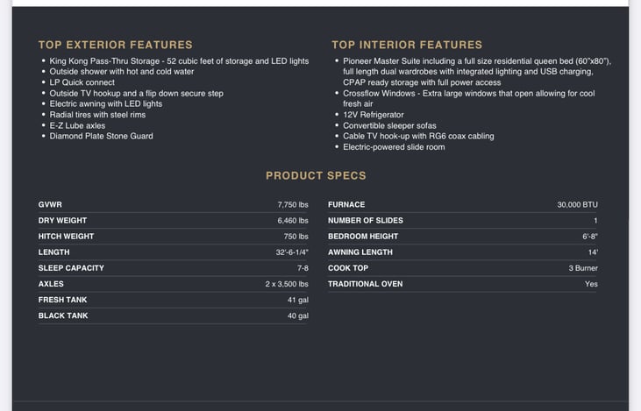Click the Electric-powered slide room item

pyautogui.click(x=394, y=146)
